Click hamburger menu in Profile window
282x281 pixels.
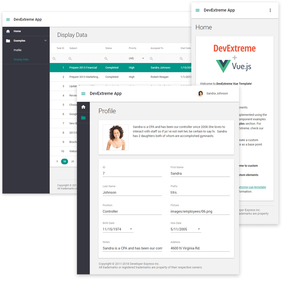point(83,94)
